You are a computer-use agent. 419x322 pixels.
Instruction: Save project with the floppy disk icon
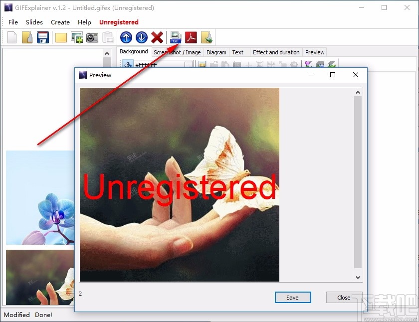[x=43, y=37]
